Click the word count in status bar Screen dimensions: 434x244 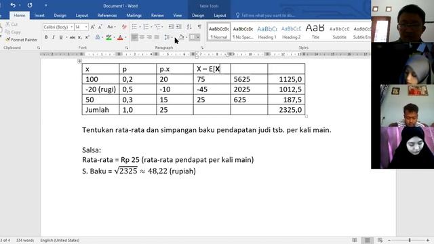tap(25, 241)
